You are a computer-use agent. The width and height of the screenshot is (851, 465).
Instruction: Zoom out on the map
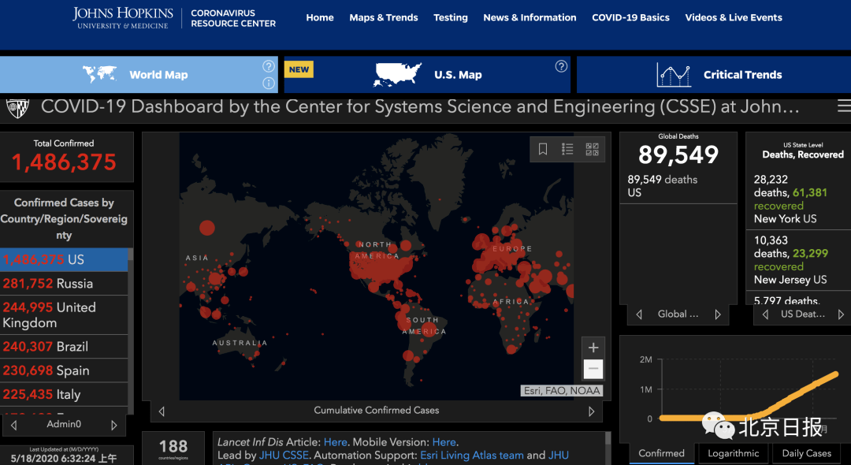click(x=593, y=369)
